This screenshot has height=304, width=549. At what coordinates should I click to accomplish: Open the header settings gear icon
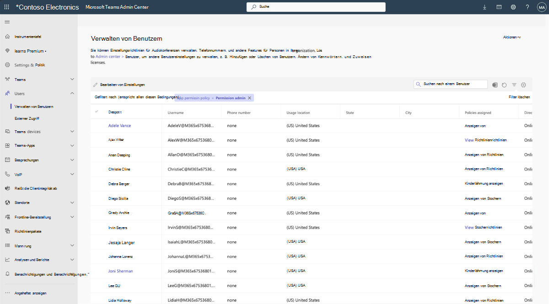[x=513, y=7]
